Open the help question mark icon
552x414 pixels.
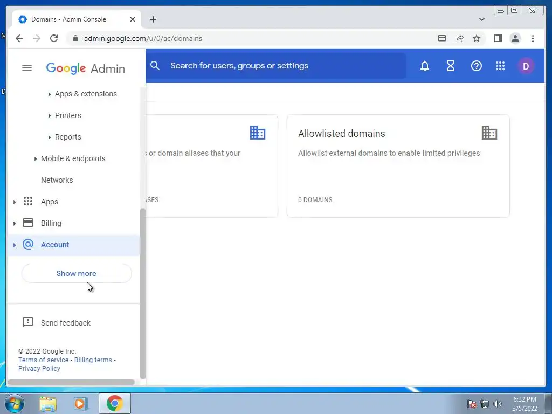click(x=477, y=66)
